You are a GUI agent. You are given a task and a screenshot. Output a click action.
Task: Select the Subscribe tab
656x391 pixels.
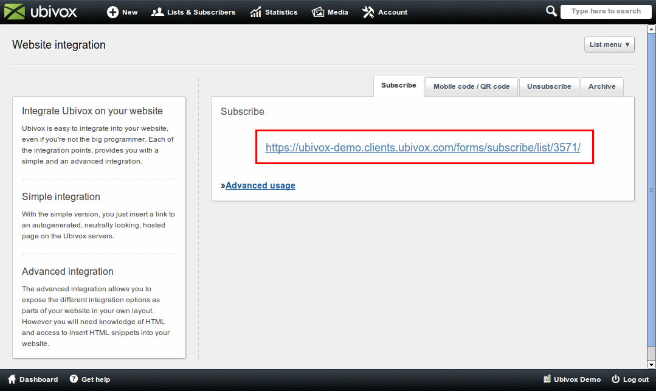point(399,85)
